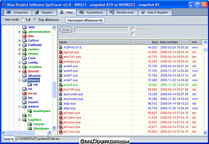
Task: Sort by the Info column header
Action: pyautogui.click(x=195, y=42)
